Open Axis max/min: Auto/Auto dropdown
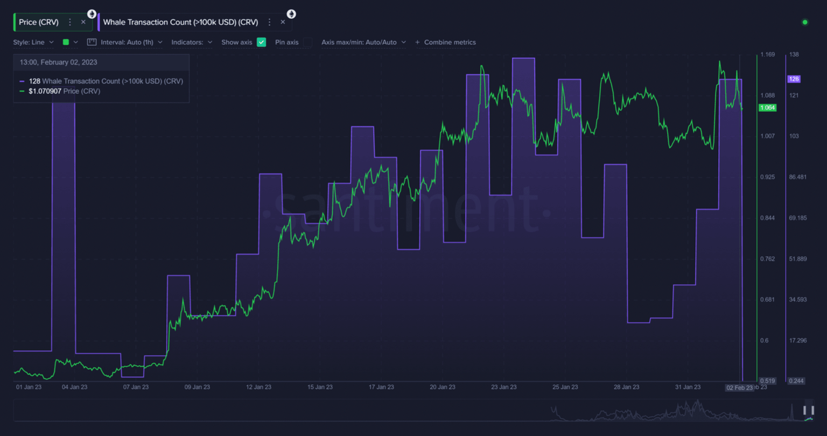Image resolution: width=827 pixels, height=436 pixels. pos(363,42)
